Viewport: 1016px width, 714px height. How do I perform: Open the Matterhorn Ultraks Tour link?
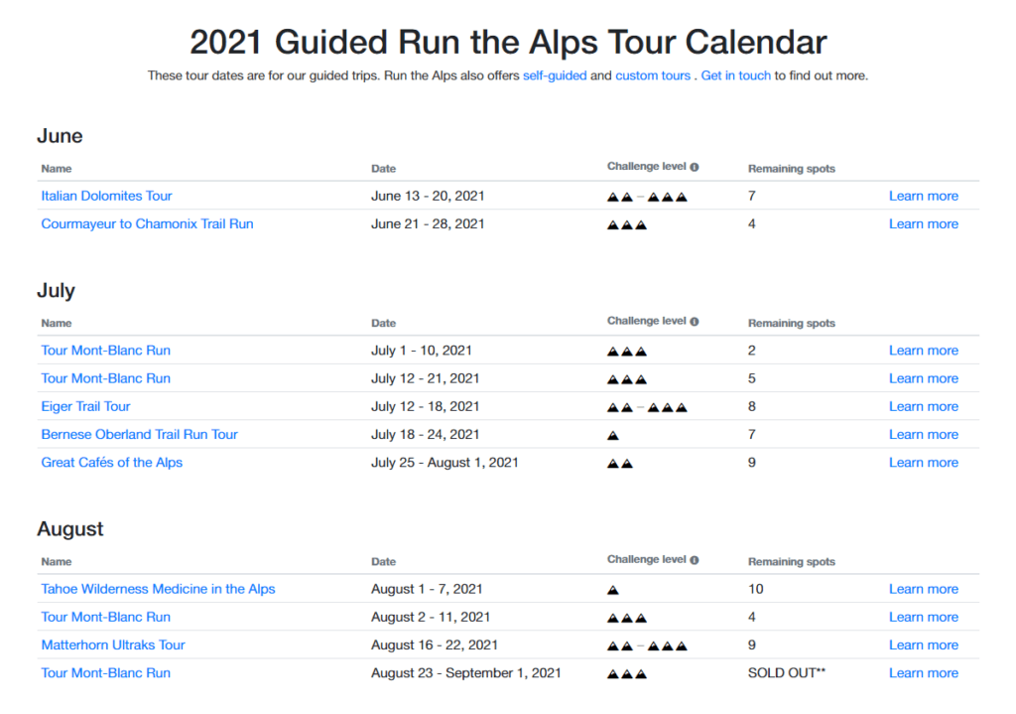tap(113, 644)
